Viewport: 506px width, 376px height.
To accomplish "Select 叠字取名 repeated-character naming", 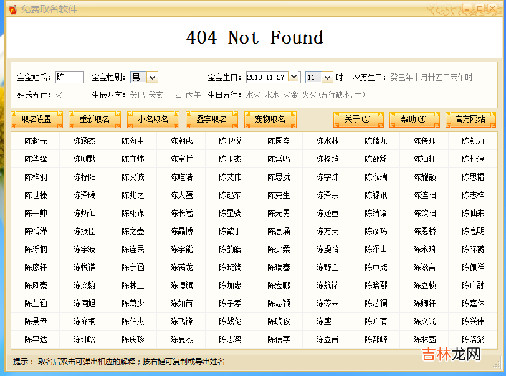I will (x=212, y=120).
